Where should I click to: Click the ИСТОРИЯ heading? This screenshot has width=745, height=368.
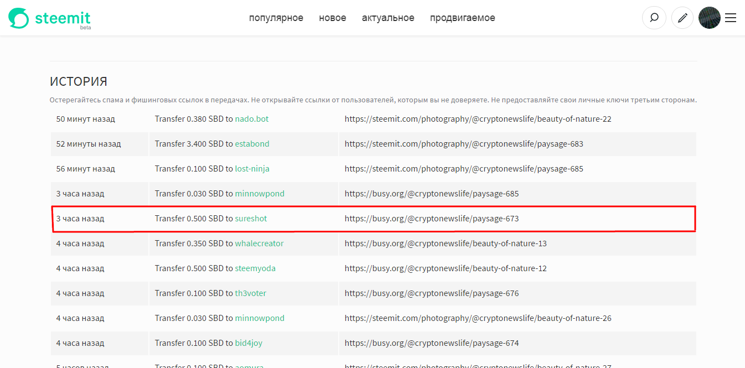79,82
